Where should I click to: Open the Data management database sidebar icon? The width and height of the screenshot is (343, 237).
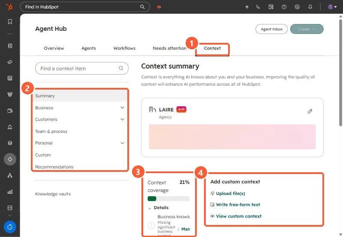coord(10,143)
